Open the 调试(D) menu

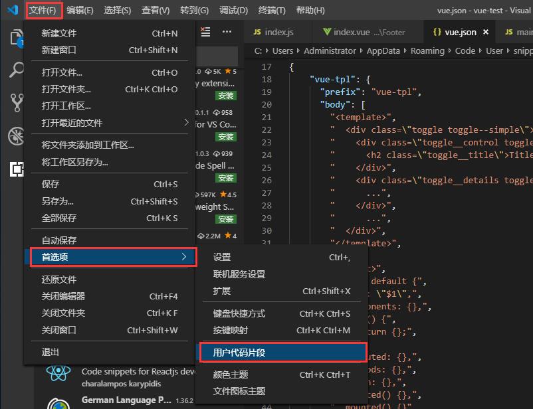tap(233, 10)
